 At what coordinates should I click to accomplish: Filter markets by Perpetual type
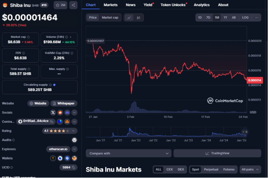[210, 169]
